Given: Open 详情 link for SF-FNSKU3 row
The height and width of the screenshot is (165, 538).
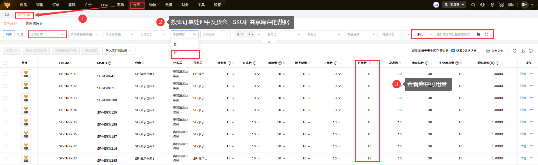Looking at the screenshot, I should point(523,98).
